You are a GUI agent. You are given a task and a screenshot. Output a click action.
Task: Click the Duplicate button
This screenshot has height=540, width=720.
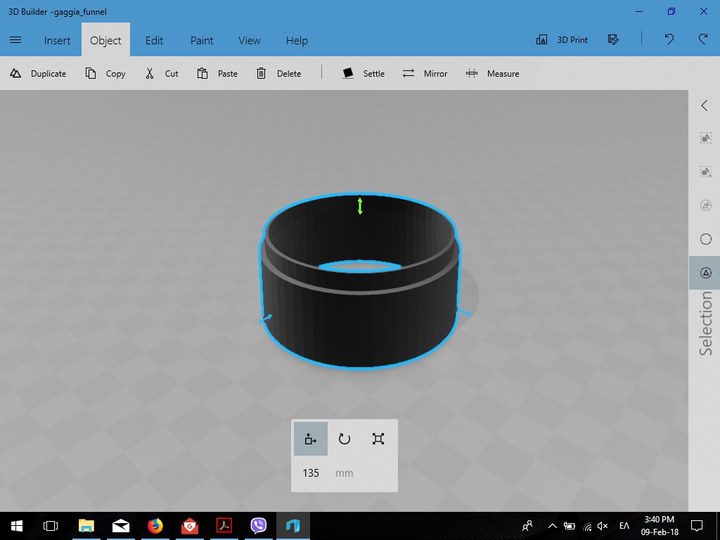pyautogui.click(x=38, y=74)
